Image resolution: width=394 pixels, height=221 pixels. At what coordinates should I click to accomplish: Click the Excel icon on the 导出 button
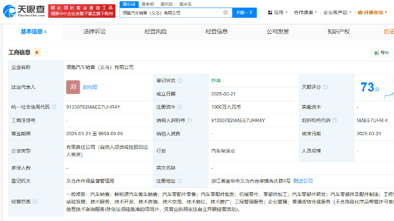click(377, 53)
